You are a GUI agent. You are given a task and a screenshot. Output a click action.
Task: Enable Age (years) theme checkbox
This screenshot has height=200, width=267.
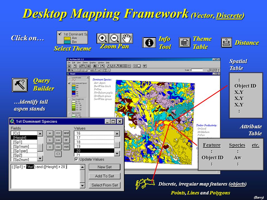coord(69,113)
